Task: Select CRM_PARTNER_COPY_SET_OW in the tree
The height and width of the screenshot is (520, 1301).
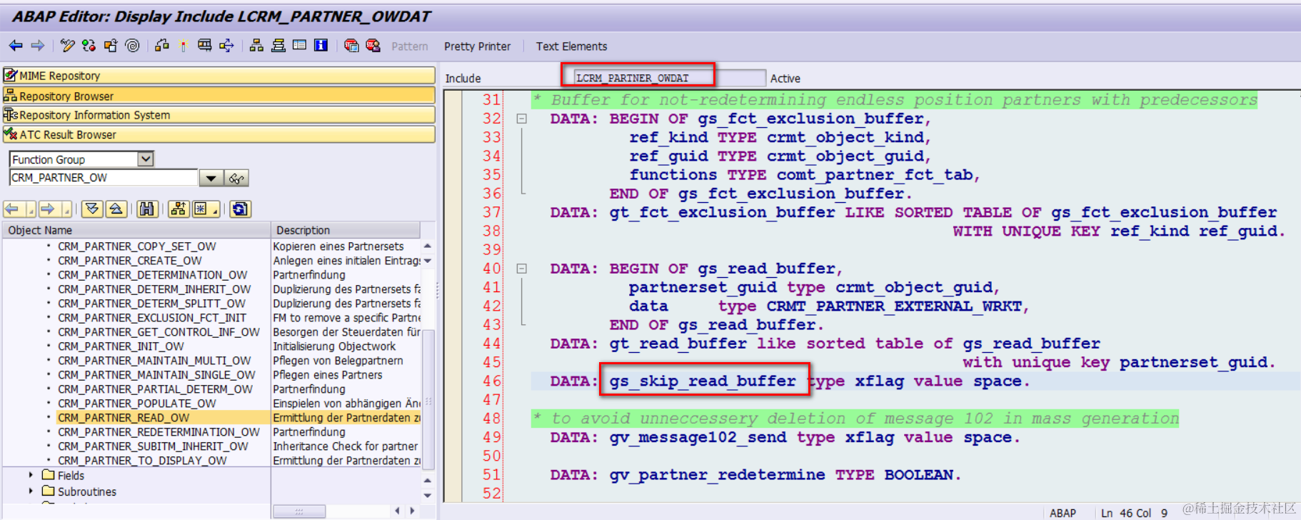Action: point(136,246)
